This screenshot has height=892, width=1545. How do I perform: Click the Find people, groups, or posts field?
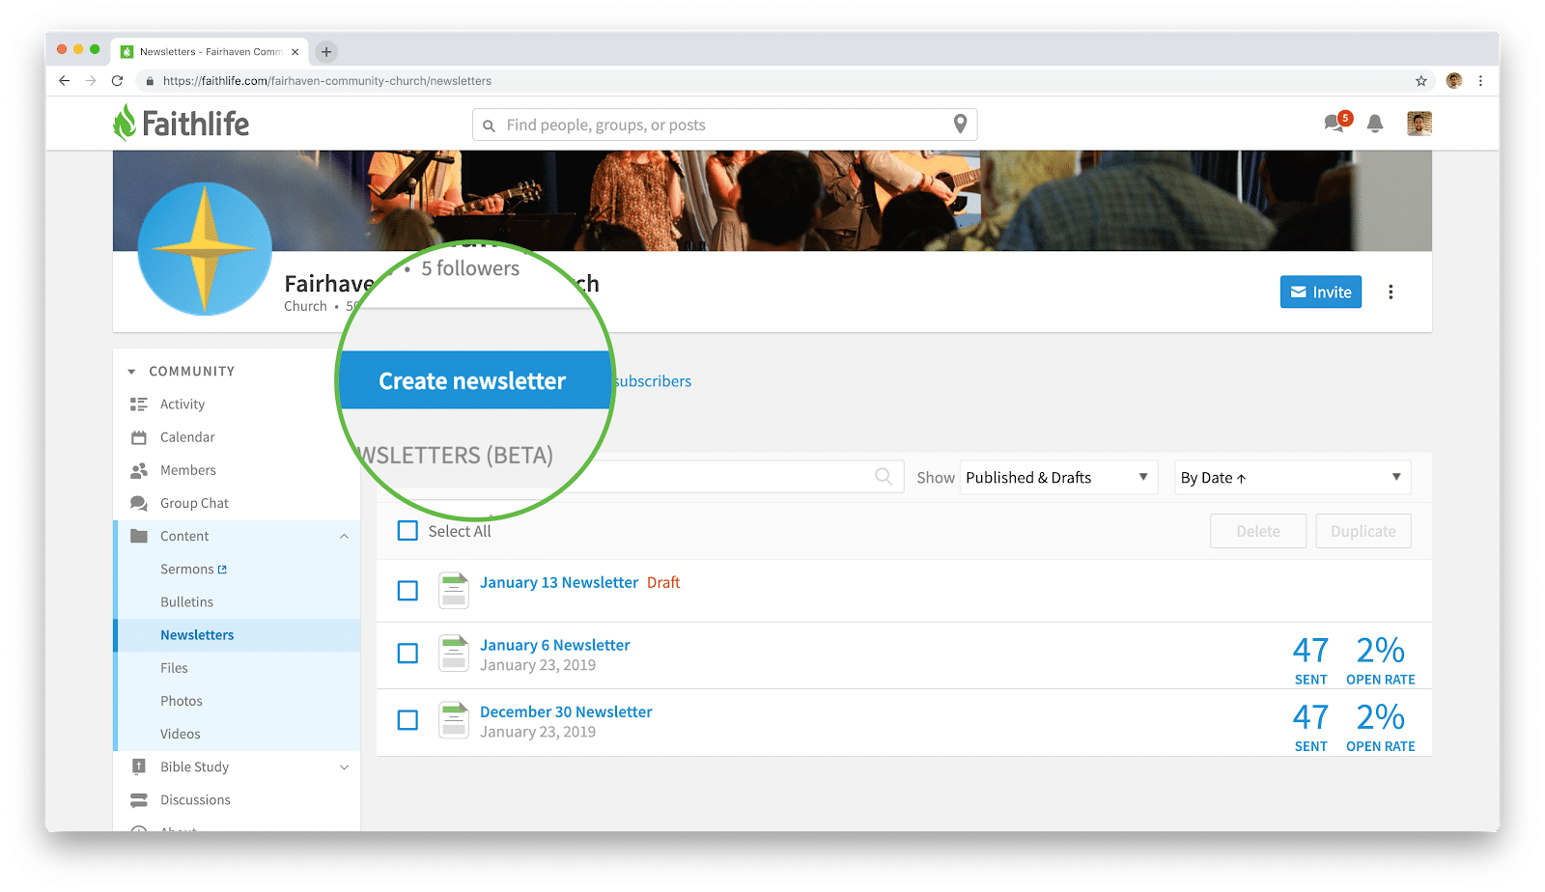point(724,125)
